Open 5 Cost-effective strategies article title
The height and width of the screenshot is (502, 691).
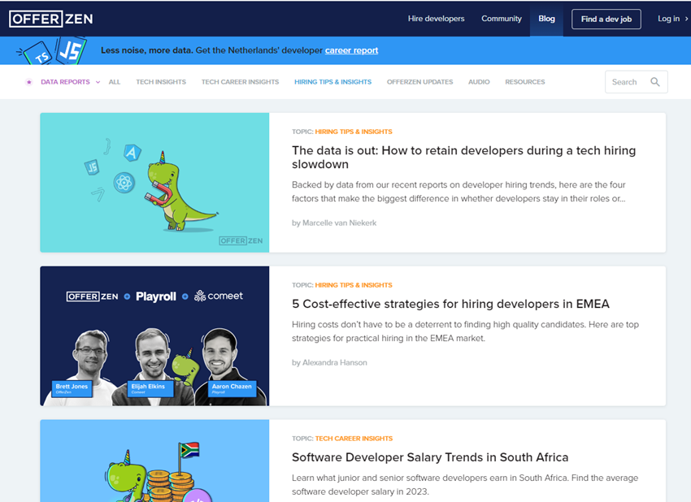tap(450, 304)
